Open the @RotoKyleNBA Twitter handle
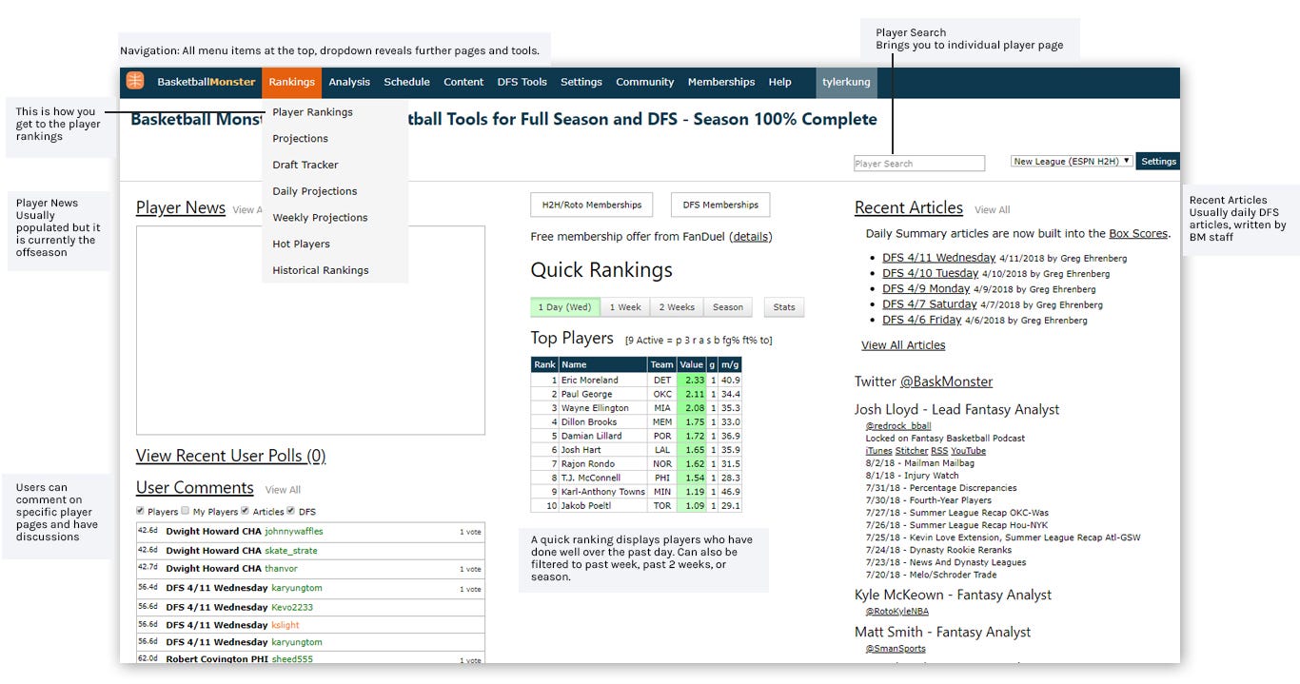The image size is (1300, 684). pos(896,611)
